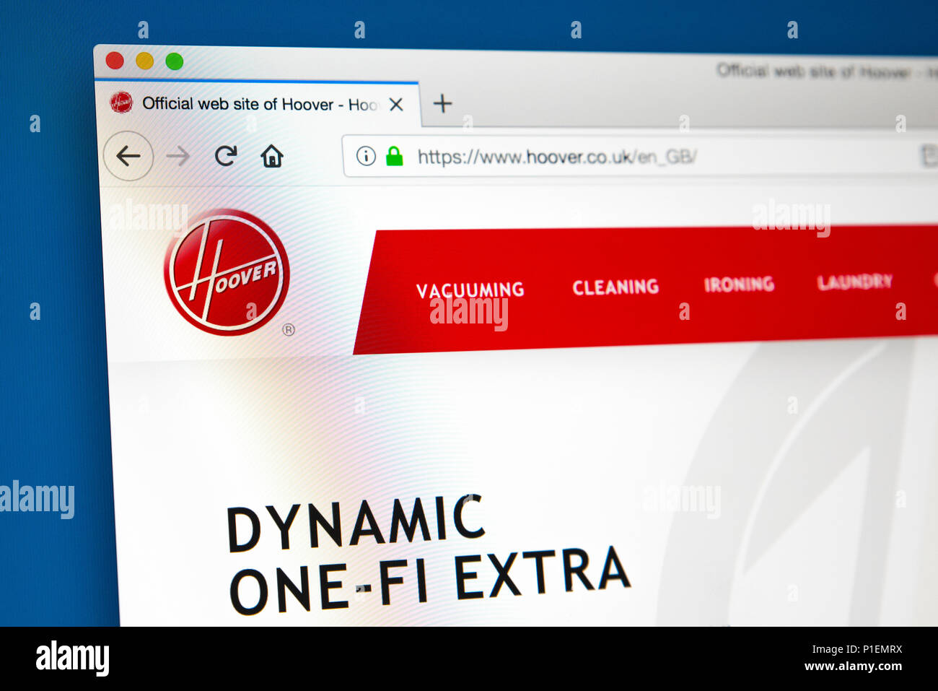Click the round red Hoover logo
This screenshot has width=938, height=691.
pyautogui.click(x=227, y=272)
